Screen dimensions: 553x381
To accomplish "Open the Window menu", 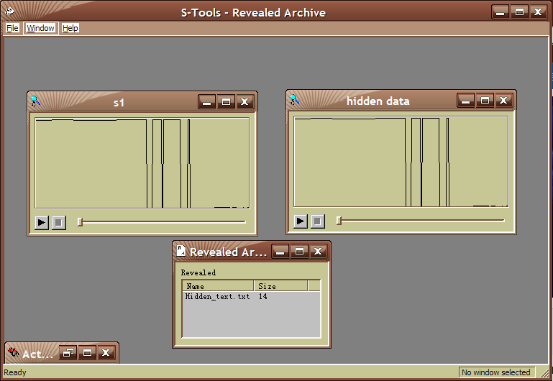I will pyautogui.click(x=40, y=28).
